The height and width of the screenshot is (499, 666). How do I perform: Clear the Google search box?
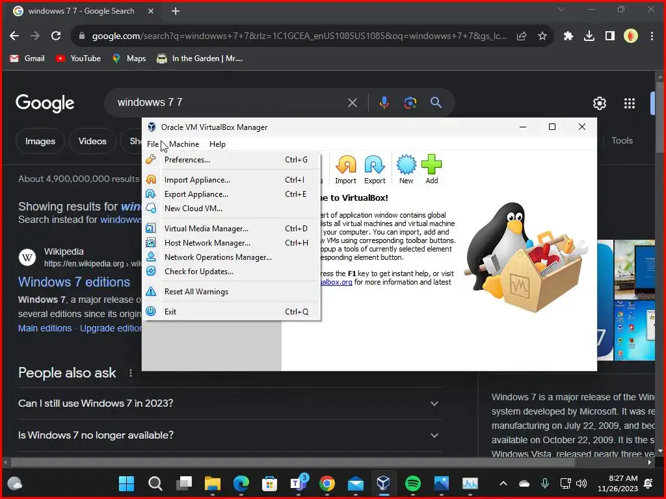(x=352, y=103)
